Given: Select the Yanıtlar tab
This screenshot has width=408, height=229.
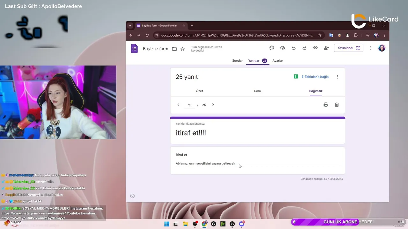Looking at the screenshot, I should 258,61.
